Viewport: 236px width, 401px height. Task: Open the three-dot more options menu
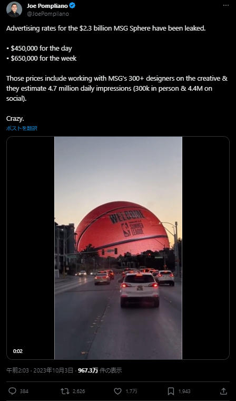click(226, 5)
